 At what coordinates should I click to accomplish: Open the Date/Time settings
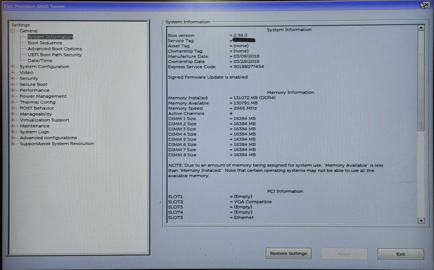[40, 61]
